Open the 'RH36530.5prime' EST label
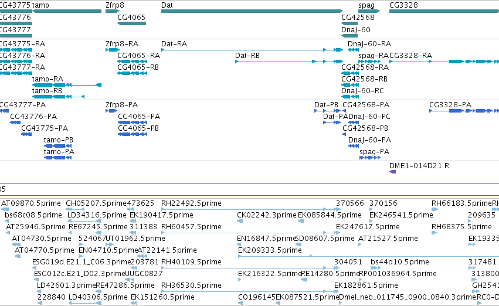Viewport: 499px width, 306px height. tap(191, 286)
